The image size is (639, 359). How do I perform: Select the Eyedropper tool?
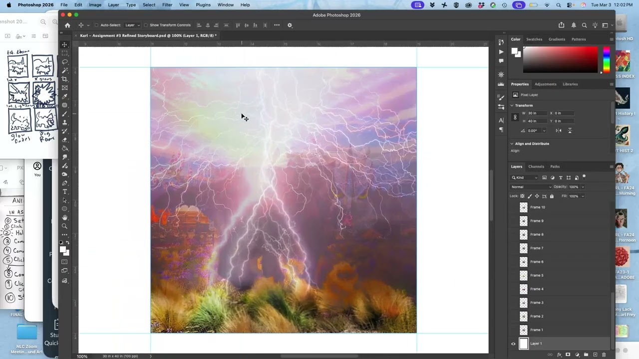[x=65, y=96]
